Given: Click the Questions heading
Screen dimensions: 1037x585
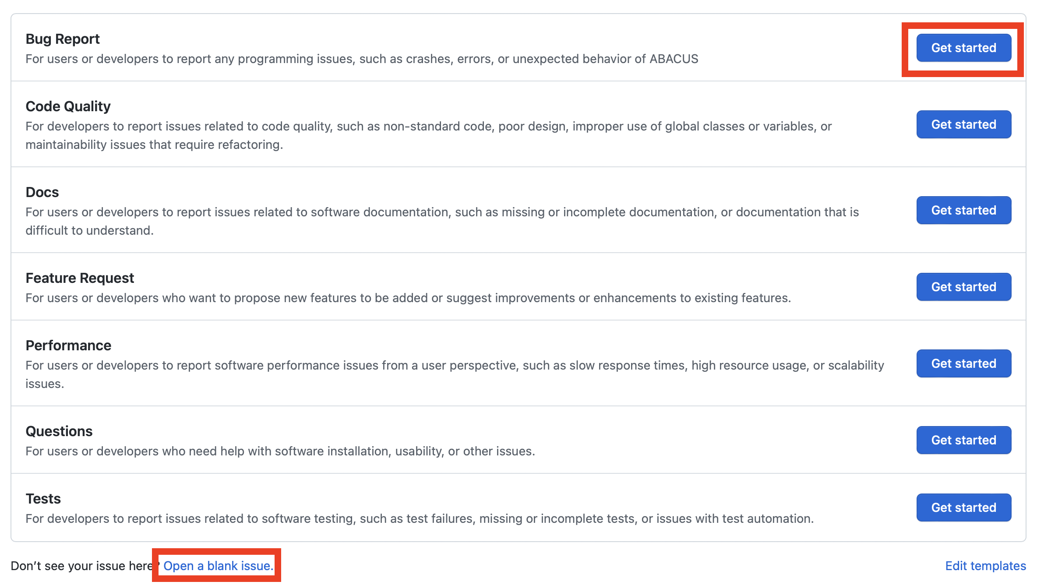Looking at the screenshot, I should pyautogui.click(x=59, y=431).
